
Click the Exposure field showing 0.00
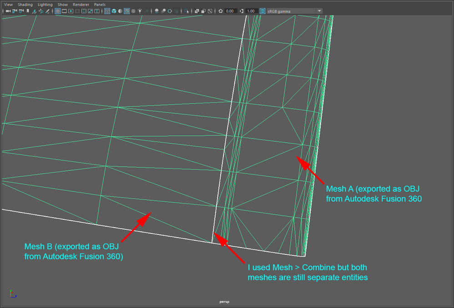pyautogui.click(x=231, y=11)
